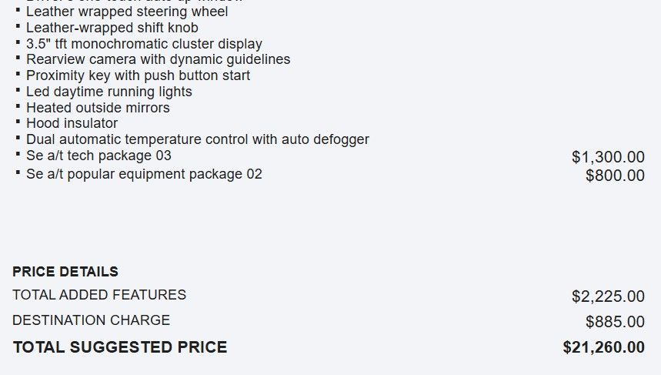Click Se a/t popular equipment package 02
This screenshot has width=661, height=375.
coord(144,174)
